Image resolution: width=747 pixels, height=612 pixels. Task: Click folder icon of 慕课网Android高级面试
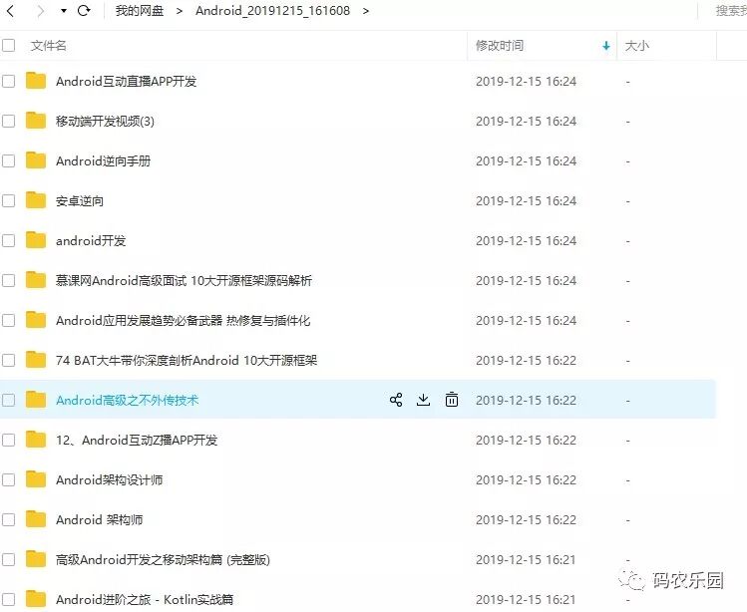pos(36,280)
